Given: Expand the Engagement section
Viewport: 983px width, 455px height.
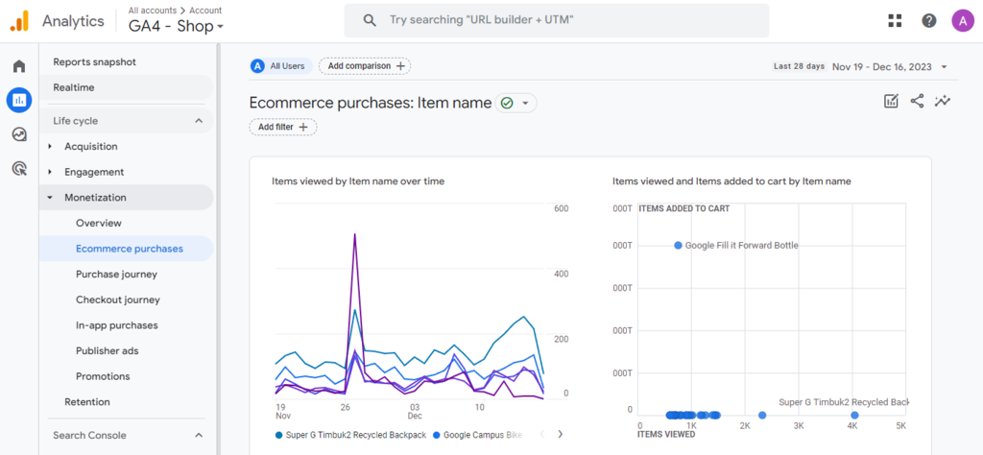Looking at the screenshot, I should pyautogui.click(x=93, y=172).
